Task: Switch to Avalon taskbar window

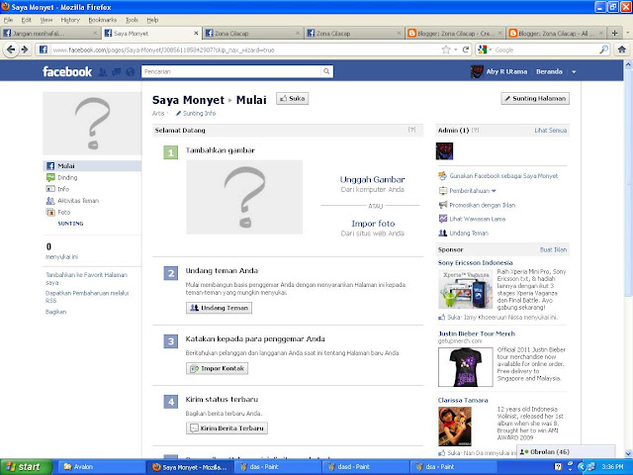Action: (x=100, y=467)
